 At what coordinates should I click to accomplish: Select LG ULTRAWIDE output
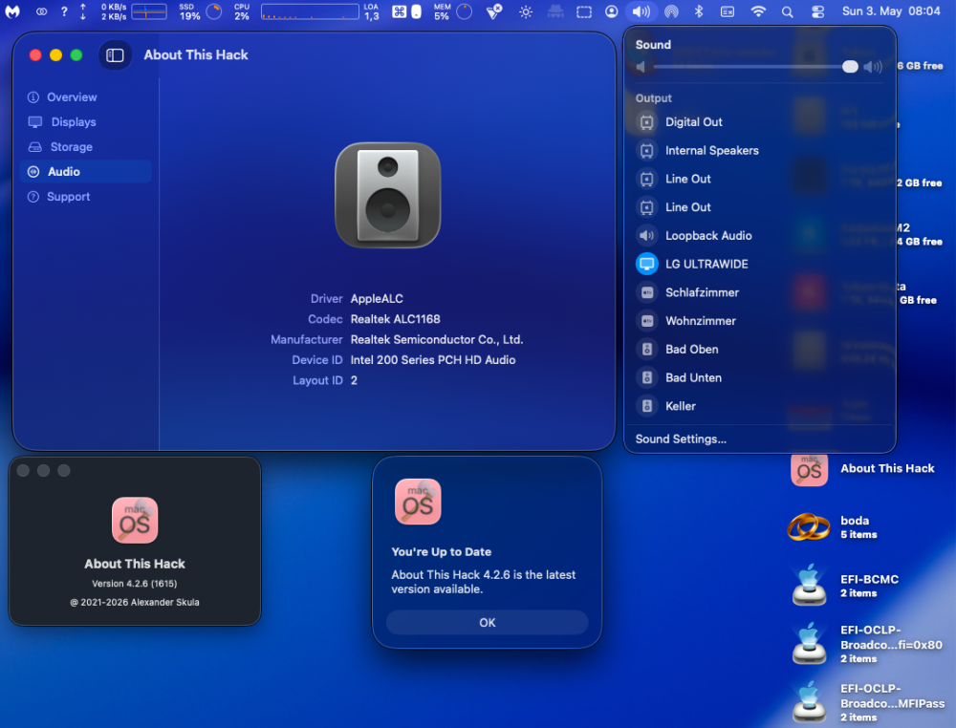tap(759, 265)
